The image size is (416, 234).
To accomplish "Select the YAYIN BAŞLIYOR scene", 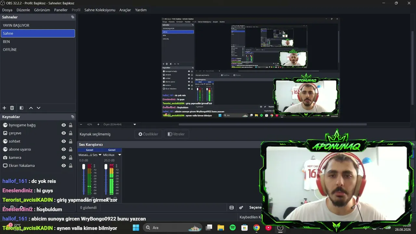I will 38,25.
